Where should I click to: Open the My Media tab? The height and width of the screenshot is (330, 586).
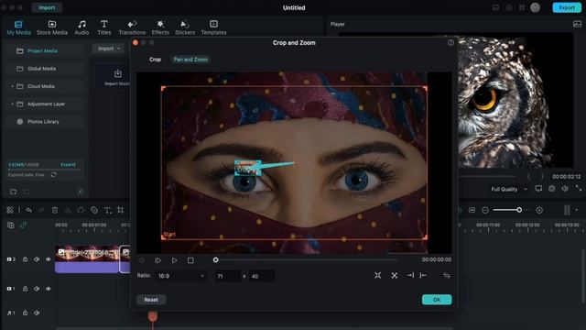[18, 28]
